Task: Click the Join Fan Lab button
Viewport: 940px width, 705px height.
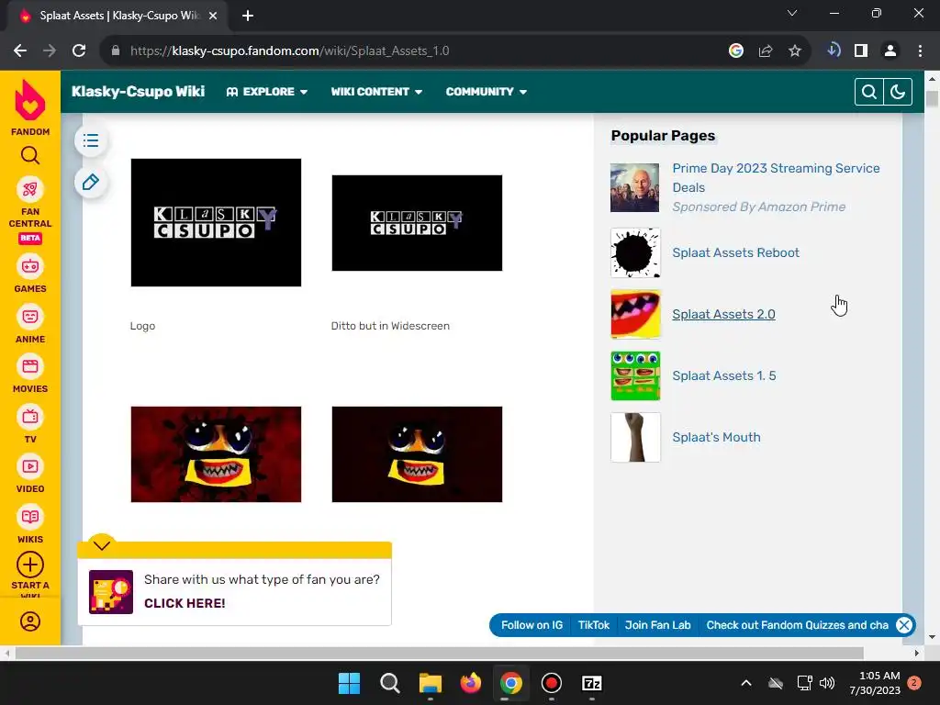Action: (657, 624)
